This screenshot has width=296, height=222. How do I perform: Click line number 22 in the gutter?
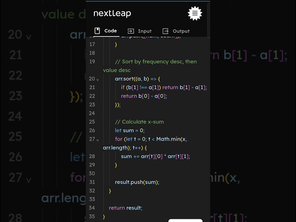tap(92, 96)
